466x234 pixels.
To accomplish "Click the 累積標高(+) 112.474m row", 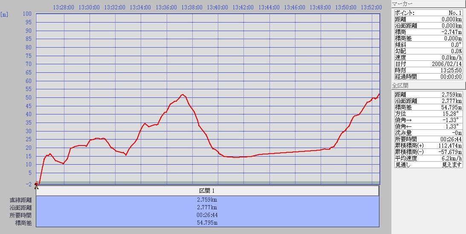I will tap(428, 146).
